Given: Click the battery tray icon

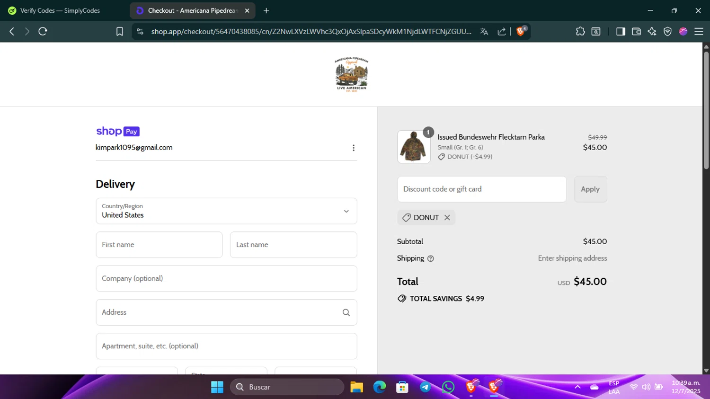Looking at the screenshot, I should pyautogui.click(x=658, y=387).
